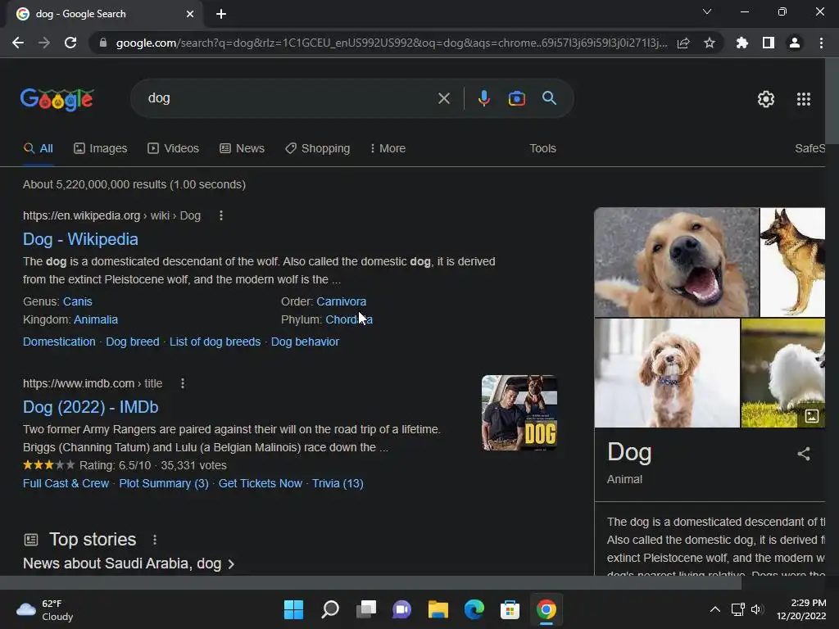
Task: Open the Google apps grid
Action: click(x=803, y=99)
